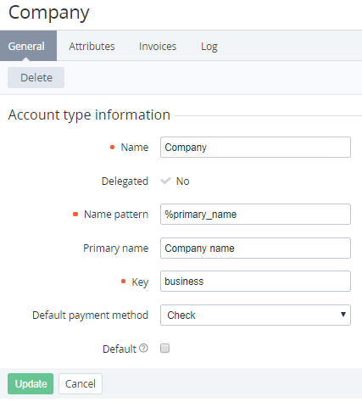View the Log tab
This screenshot has height=402, width=362.
pos(209,46)
